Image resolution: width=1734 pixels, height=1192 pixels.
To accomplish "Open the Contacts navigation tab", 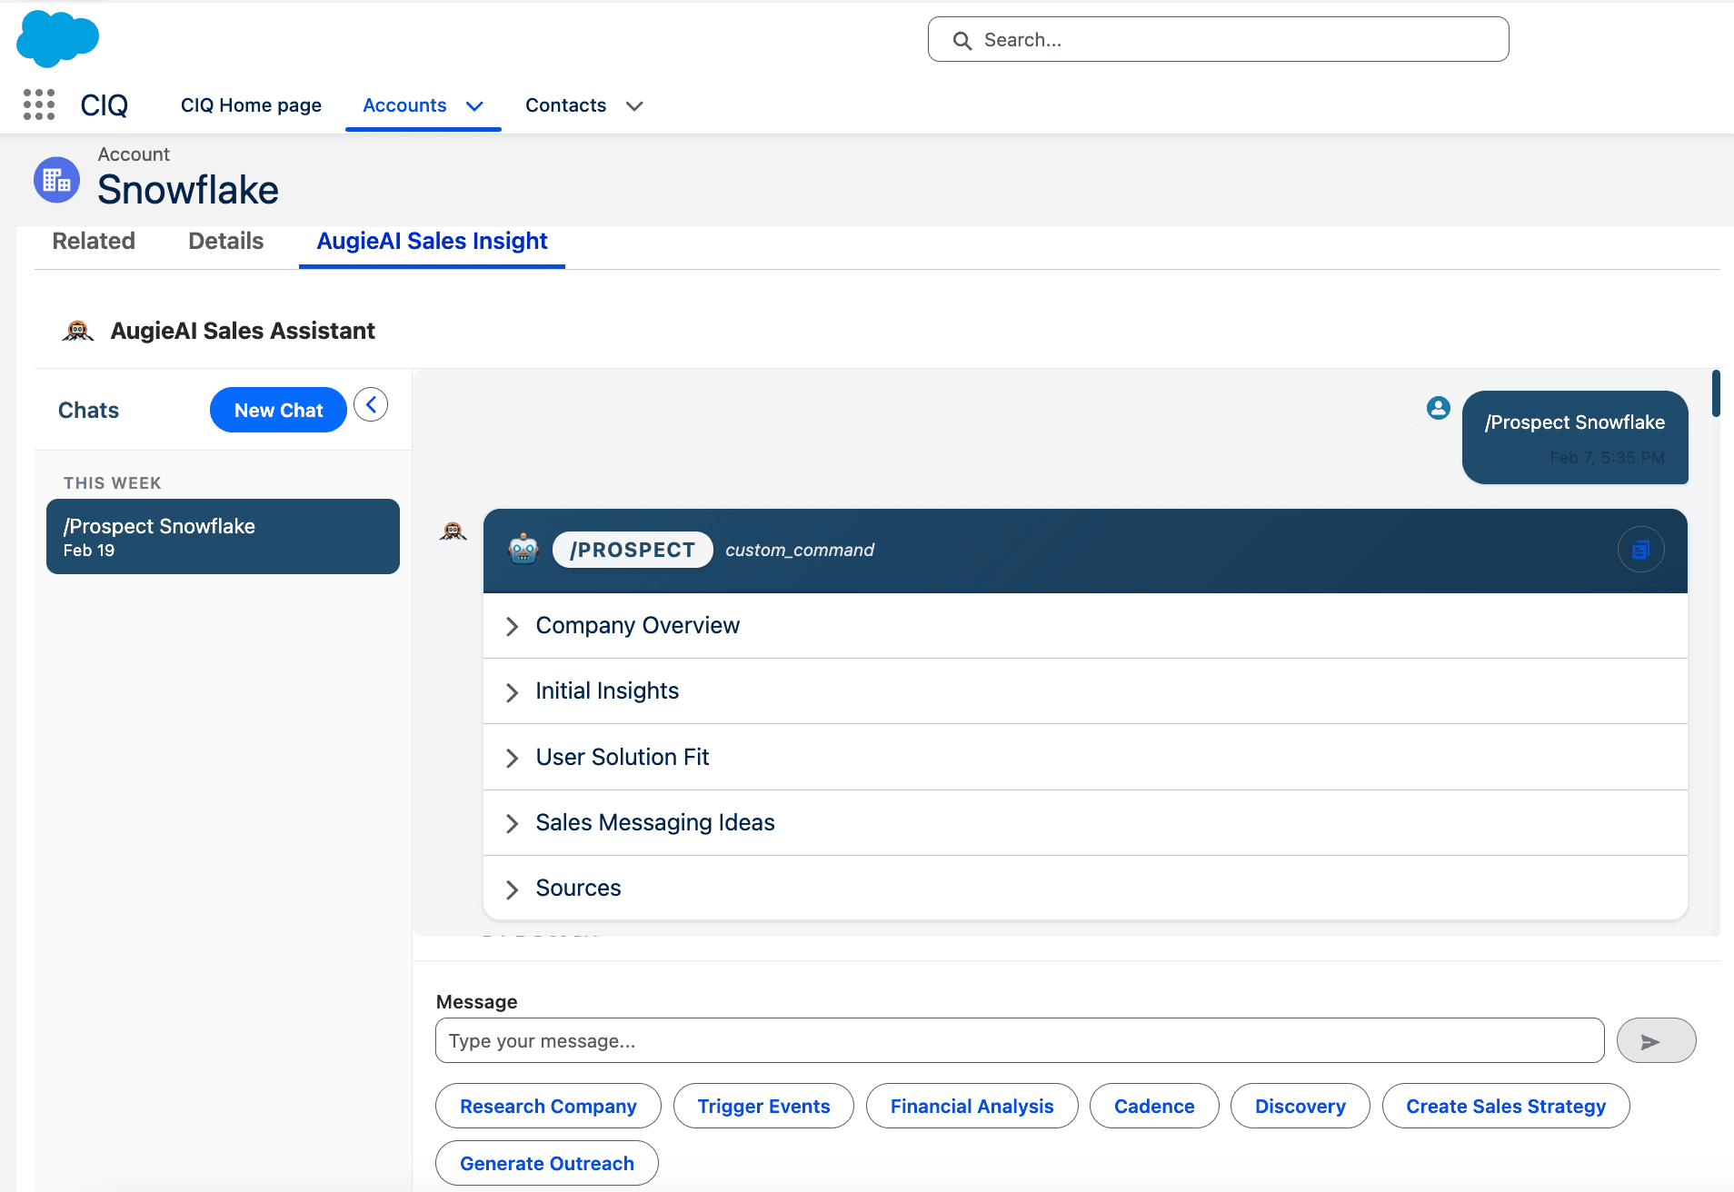I will point(565,105).
